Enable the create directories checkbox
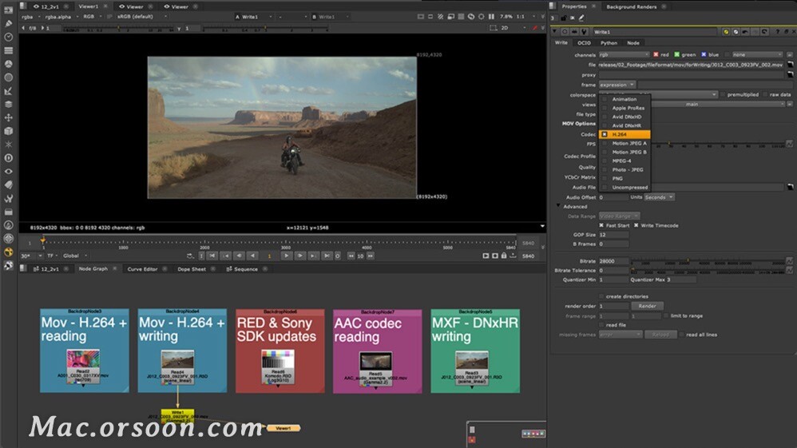The width and height of the screenshot is (797, 448). pyautogui.click(x=601, y=296)
